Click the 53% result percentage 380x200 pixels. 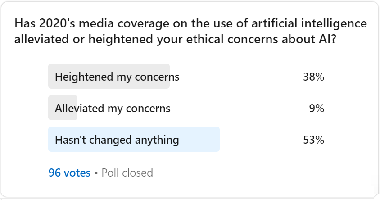pos(314,140)
